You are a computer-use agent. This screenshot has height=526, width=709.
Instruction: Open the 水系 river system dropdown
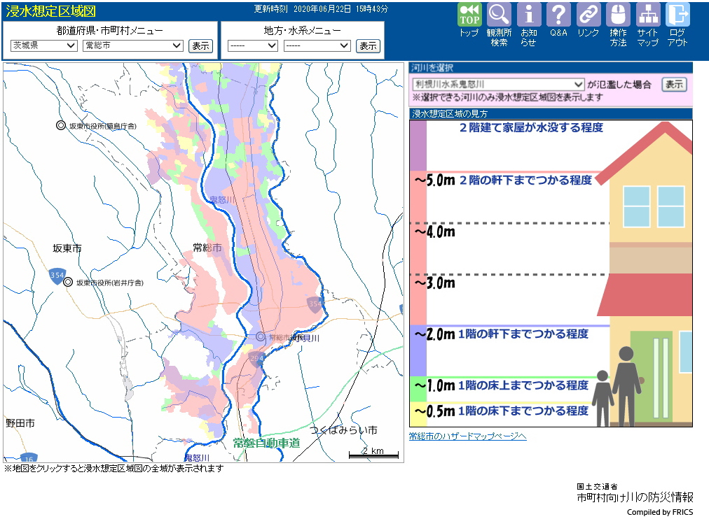[x=317, y=45]
